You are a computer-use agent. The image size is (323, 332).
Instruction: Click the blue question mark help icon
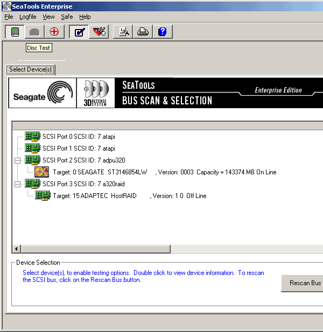point(163,32)
